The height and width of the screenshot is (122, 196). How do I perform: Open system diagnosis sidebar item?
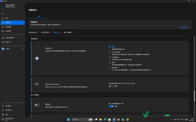pos(12,27)
